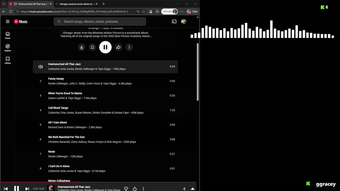Click the tracking prevention crossed-eye icon
Viewport: 340px width, 191px height.
(138, 11)
